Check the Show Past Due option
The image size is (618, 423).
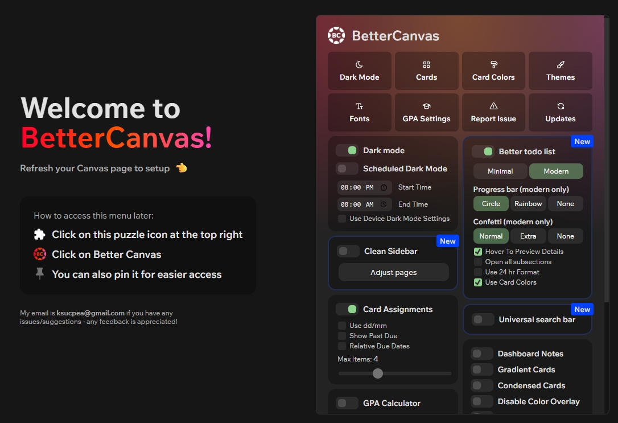click(x=341, y=336)
